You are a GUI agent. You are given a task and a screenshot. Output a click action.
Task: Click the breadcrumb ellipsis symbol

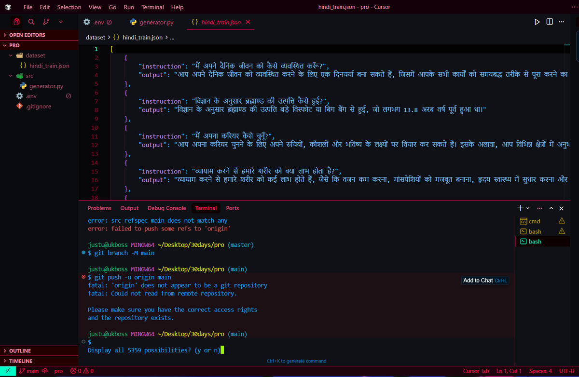pos(172,37)
